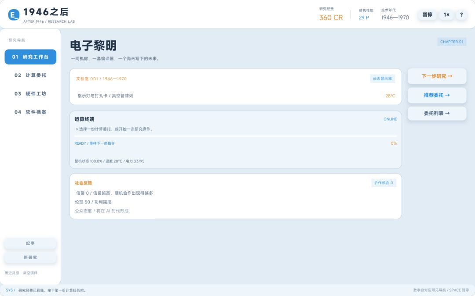This screenshot has height=296, width=475.
Task: Click the 尚无显示器 tag
Action: pos(382,78)
